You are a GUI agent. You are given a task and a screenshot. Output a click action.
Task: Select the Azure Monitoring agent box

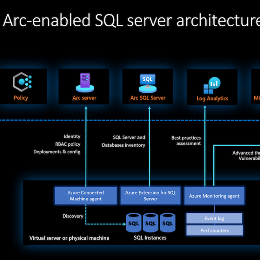pyautogui.click(x=214, y=196)
